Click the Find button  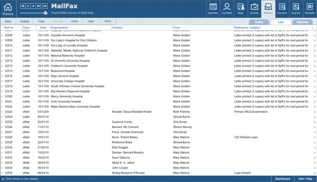41,22
